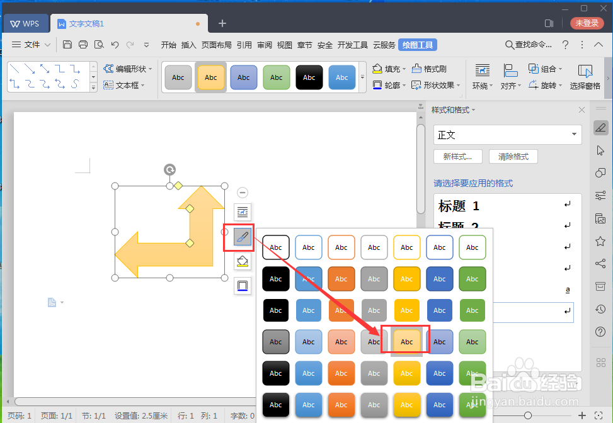613x423 pixels.
Task: Click the zoom in plus icon
Action: tap(582, 415)
